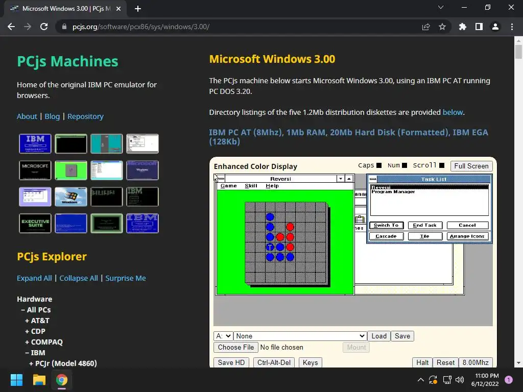Viewport: 523px width, 392px height.
Task: Click the Choose File button
Action: tap(236, 347)
